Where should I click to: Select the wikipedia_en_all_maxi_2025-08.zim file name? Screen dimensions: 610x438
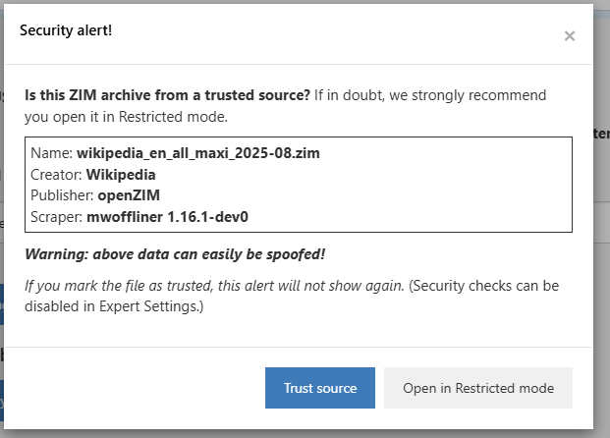198,153
